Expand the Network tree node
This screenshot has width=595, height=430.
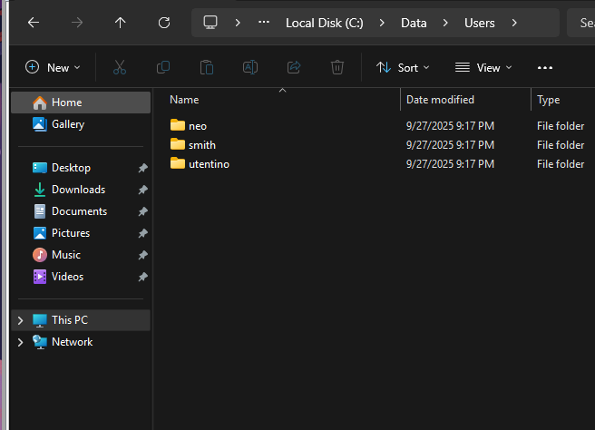(x=20, y=342)
